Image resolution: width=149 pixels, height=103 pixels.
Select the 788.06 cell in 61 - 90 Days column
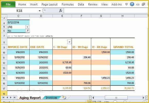coord(81,83)
